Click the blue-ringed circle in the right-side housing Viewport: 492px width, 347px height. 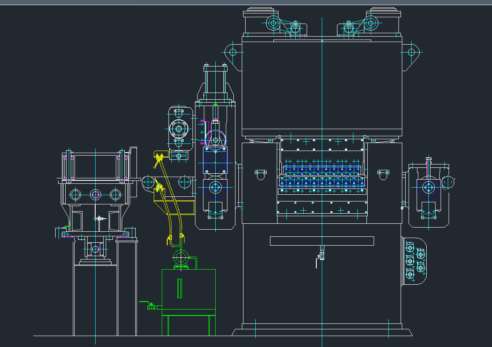point(429,187)
